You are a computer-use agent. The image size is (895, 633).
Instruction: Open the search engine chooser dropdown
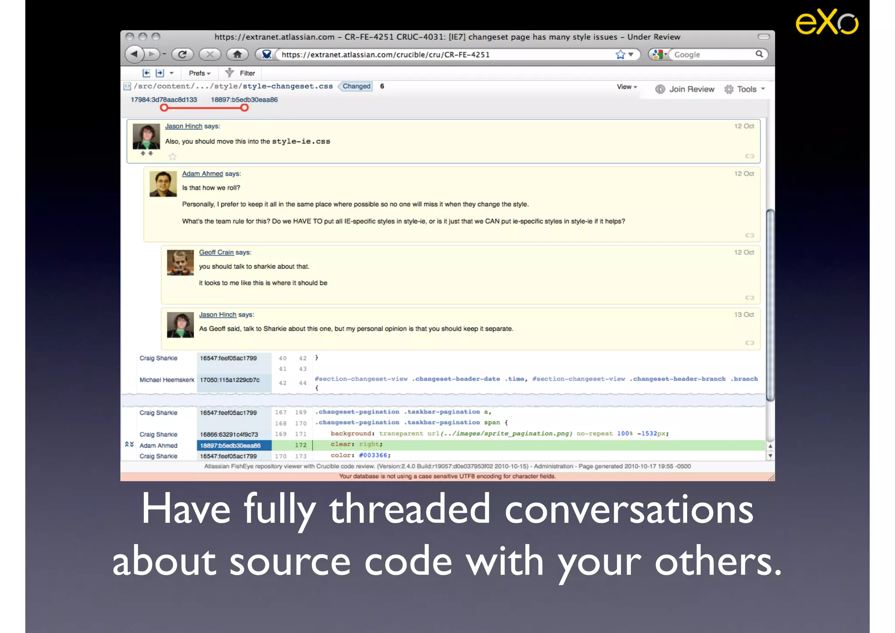coord(659,55)
